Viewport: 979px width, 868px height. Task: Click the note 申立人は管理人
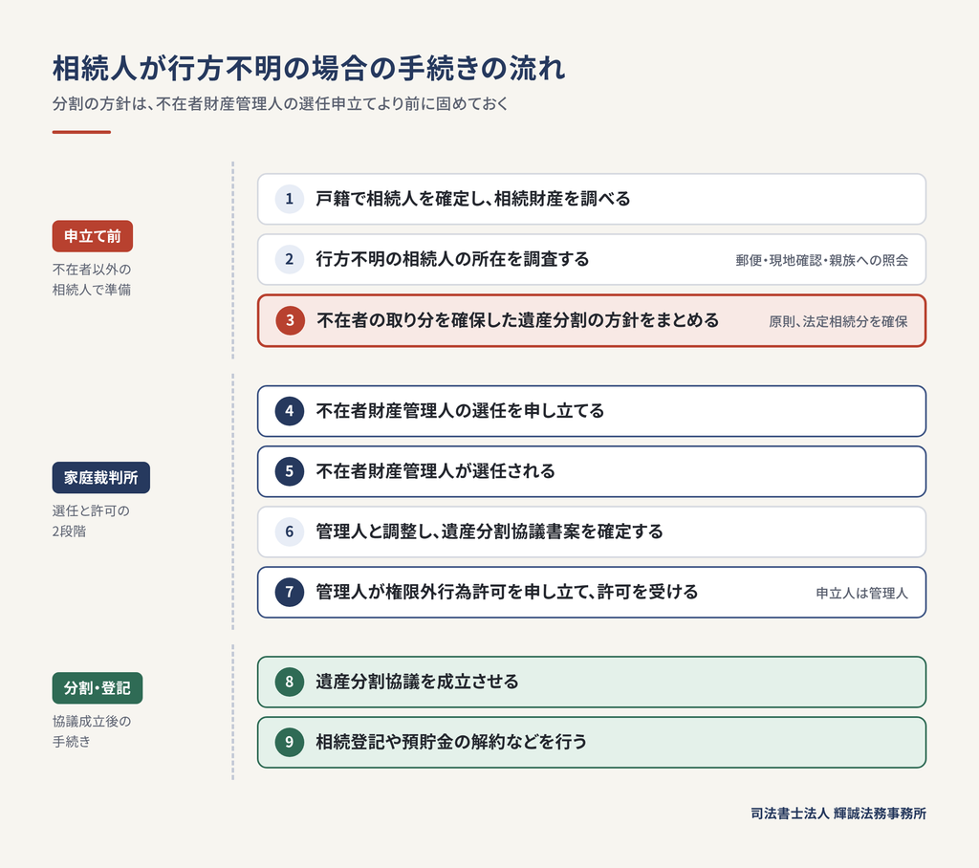[x=861, y=594]
